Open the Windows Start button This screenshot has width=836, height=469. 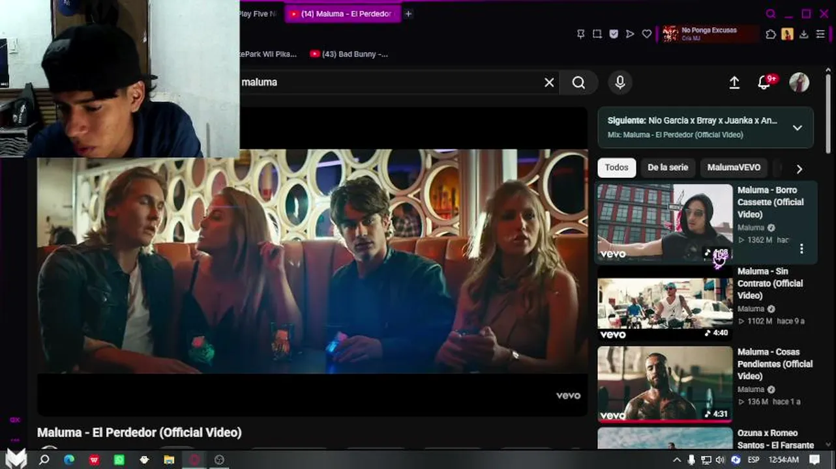(16, 459)
